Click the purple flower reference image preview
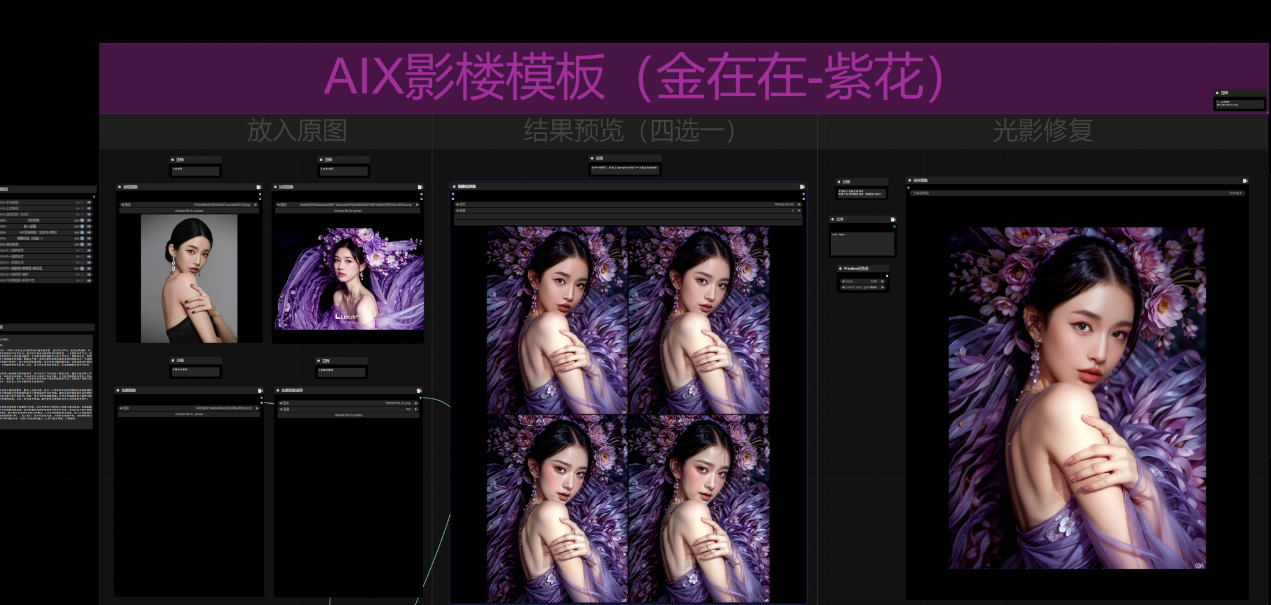The image size is (1271, 605). coord(349,279)
